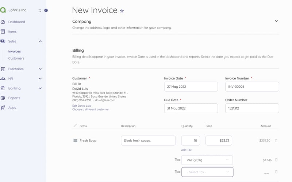Click Choose a different customer link
This screenshot has height=182, width=292.
click(x=91, y=110)
